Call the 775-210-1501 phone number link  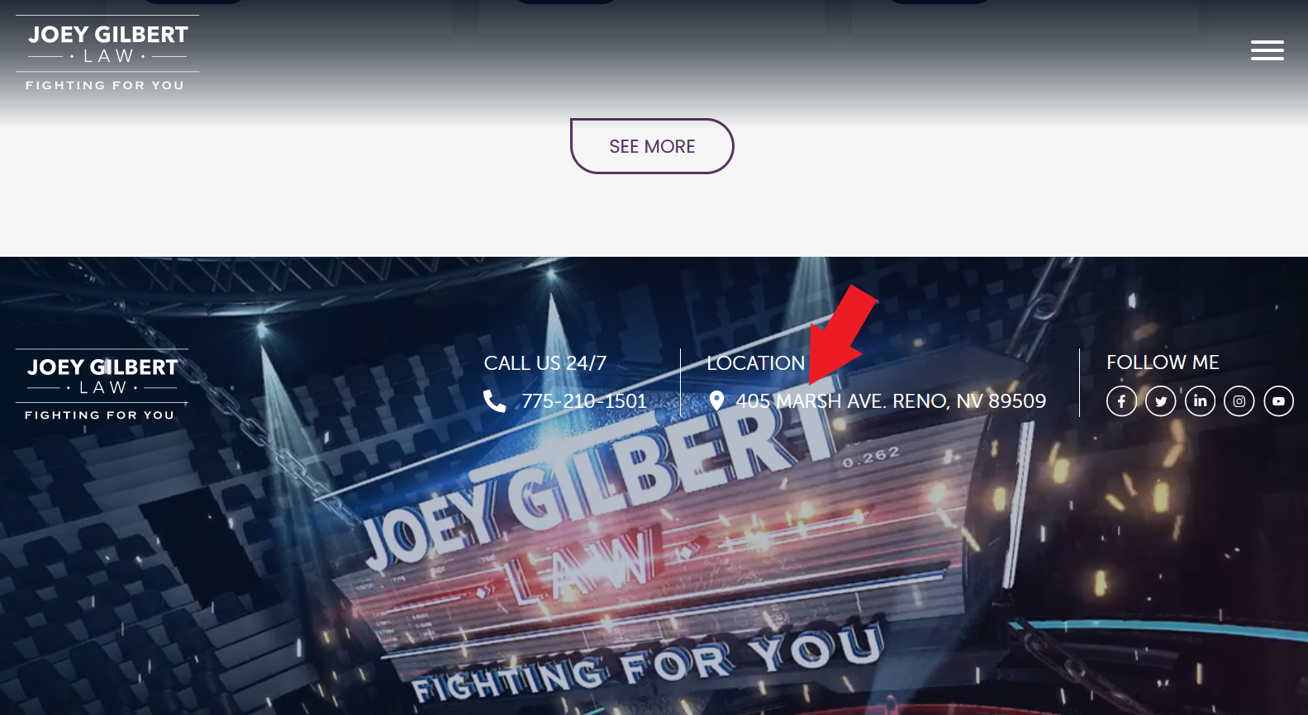584,401
